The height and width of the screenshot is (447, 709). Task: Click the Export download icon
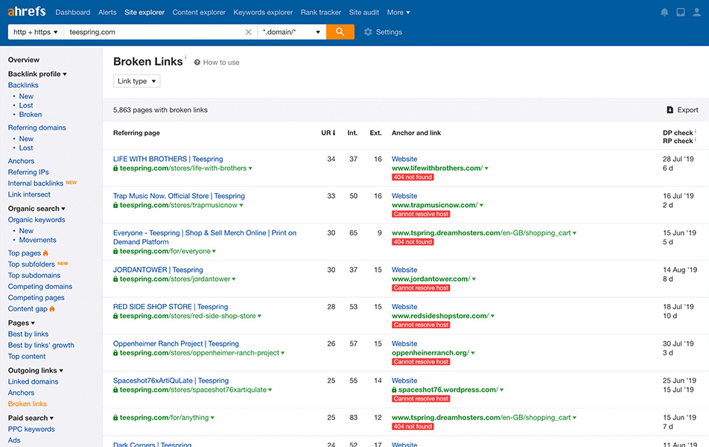point(670,110)
